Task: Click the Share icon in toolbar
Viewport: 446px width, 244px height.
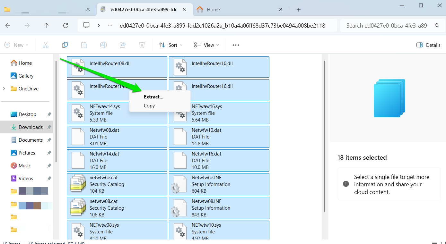Action: click(x=123, y=45)
